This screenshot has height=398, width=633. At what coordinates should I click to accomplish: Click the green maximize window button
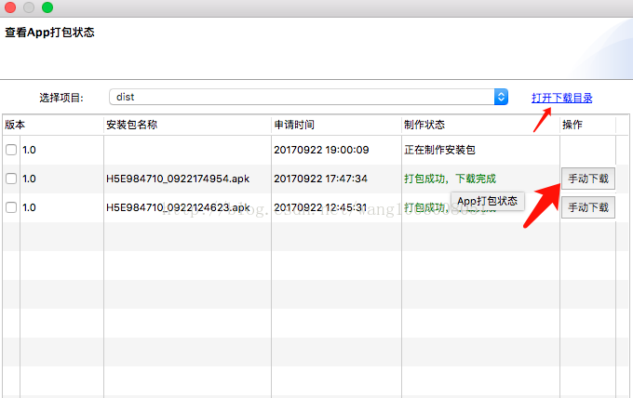[x=47, y=7]
